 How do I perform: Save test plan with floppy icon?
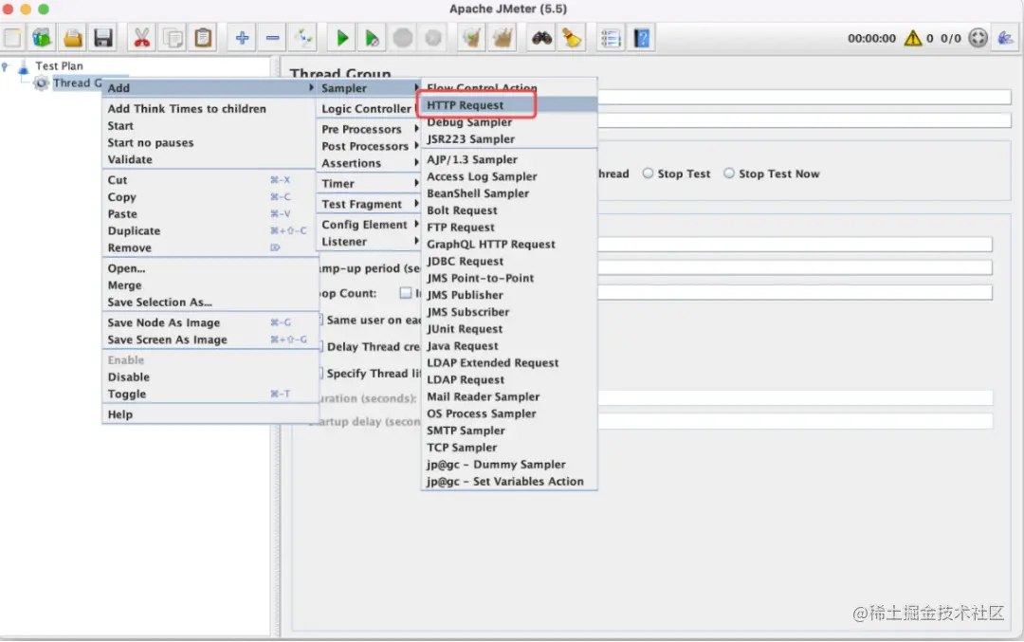103,38
